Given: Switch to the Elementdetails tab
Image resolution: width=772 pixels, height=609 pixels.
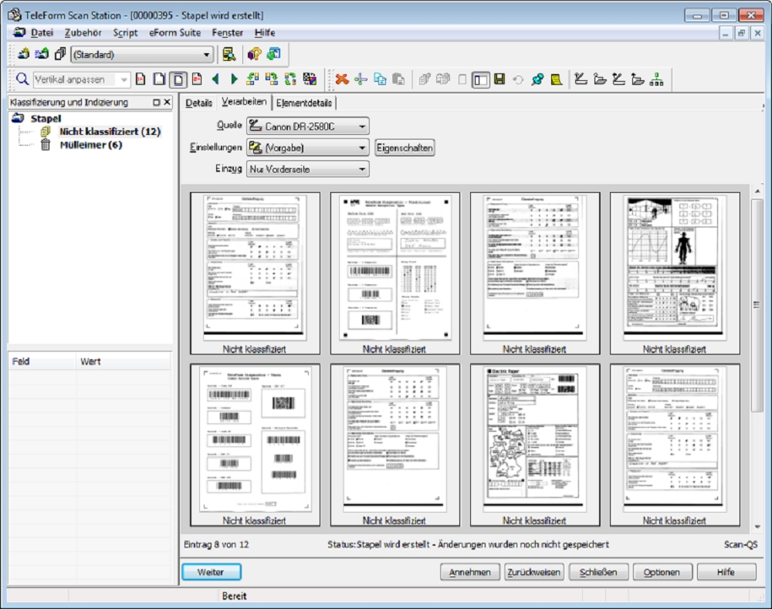Looking at the screenshot, I should coord(304,103).
